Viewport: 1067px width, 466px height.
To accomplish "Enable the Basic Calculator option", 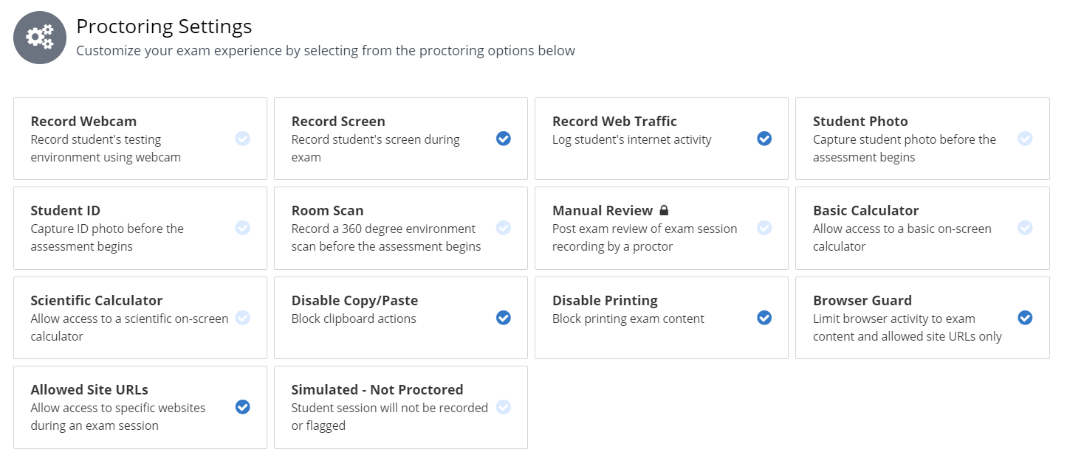I will (1025, 228).
